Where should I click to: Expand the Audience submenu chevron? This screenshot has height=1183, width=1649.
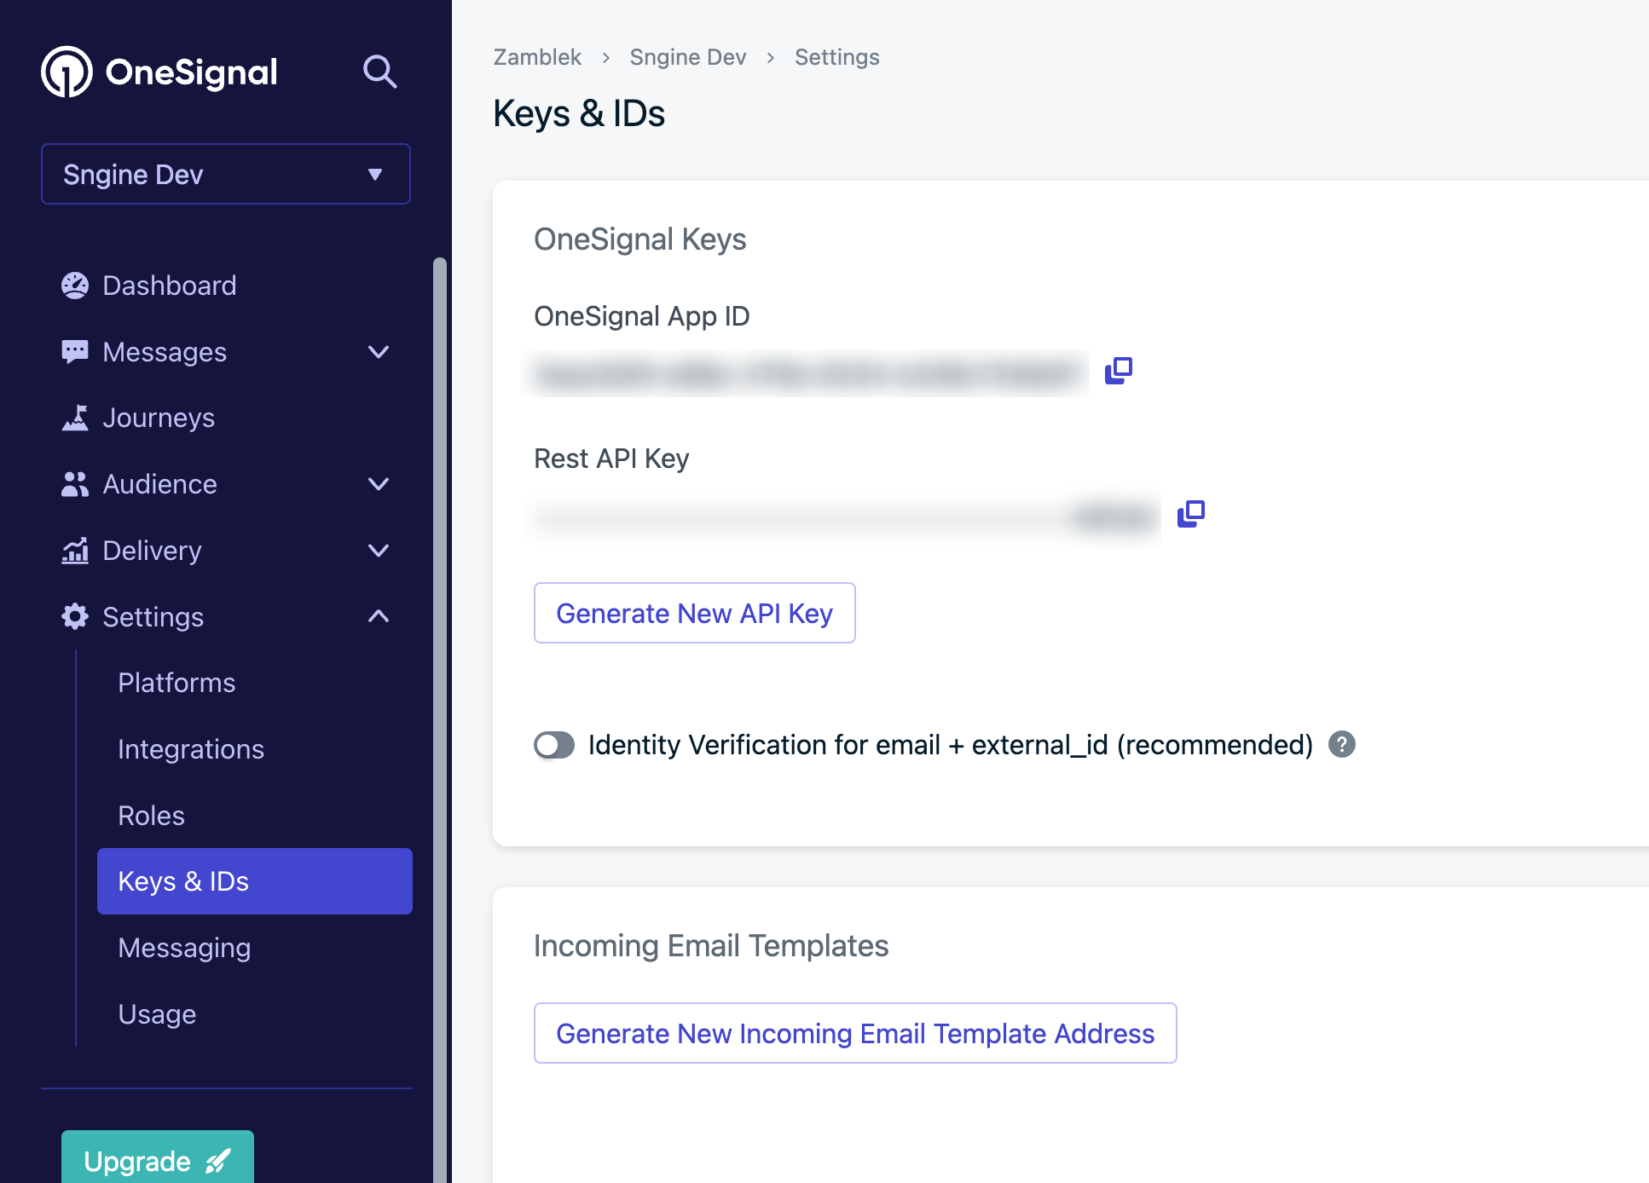[x=379, y=484]
